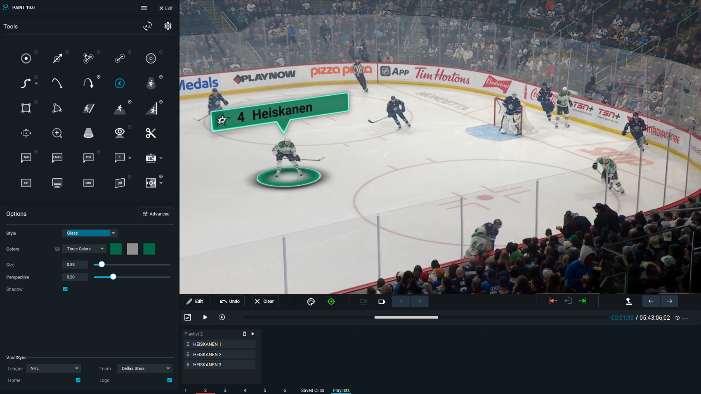Disable the Logo checkbox

click(x=170, y=380)
